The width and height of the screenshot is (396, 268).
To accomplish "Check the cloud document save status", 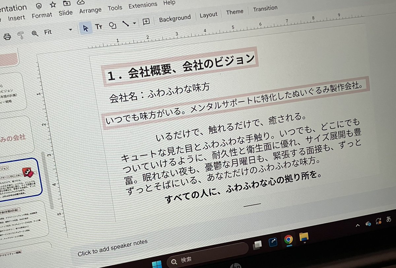I will click(81, 3).
